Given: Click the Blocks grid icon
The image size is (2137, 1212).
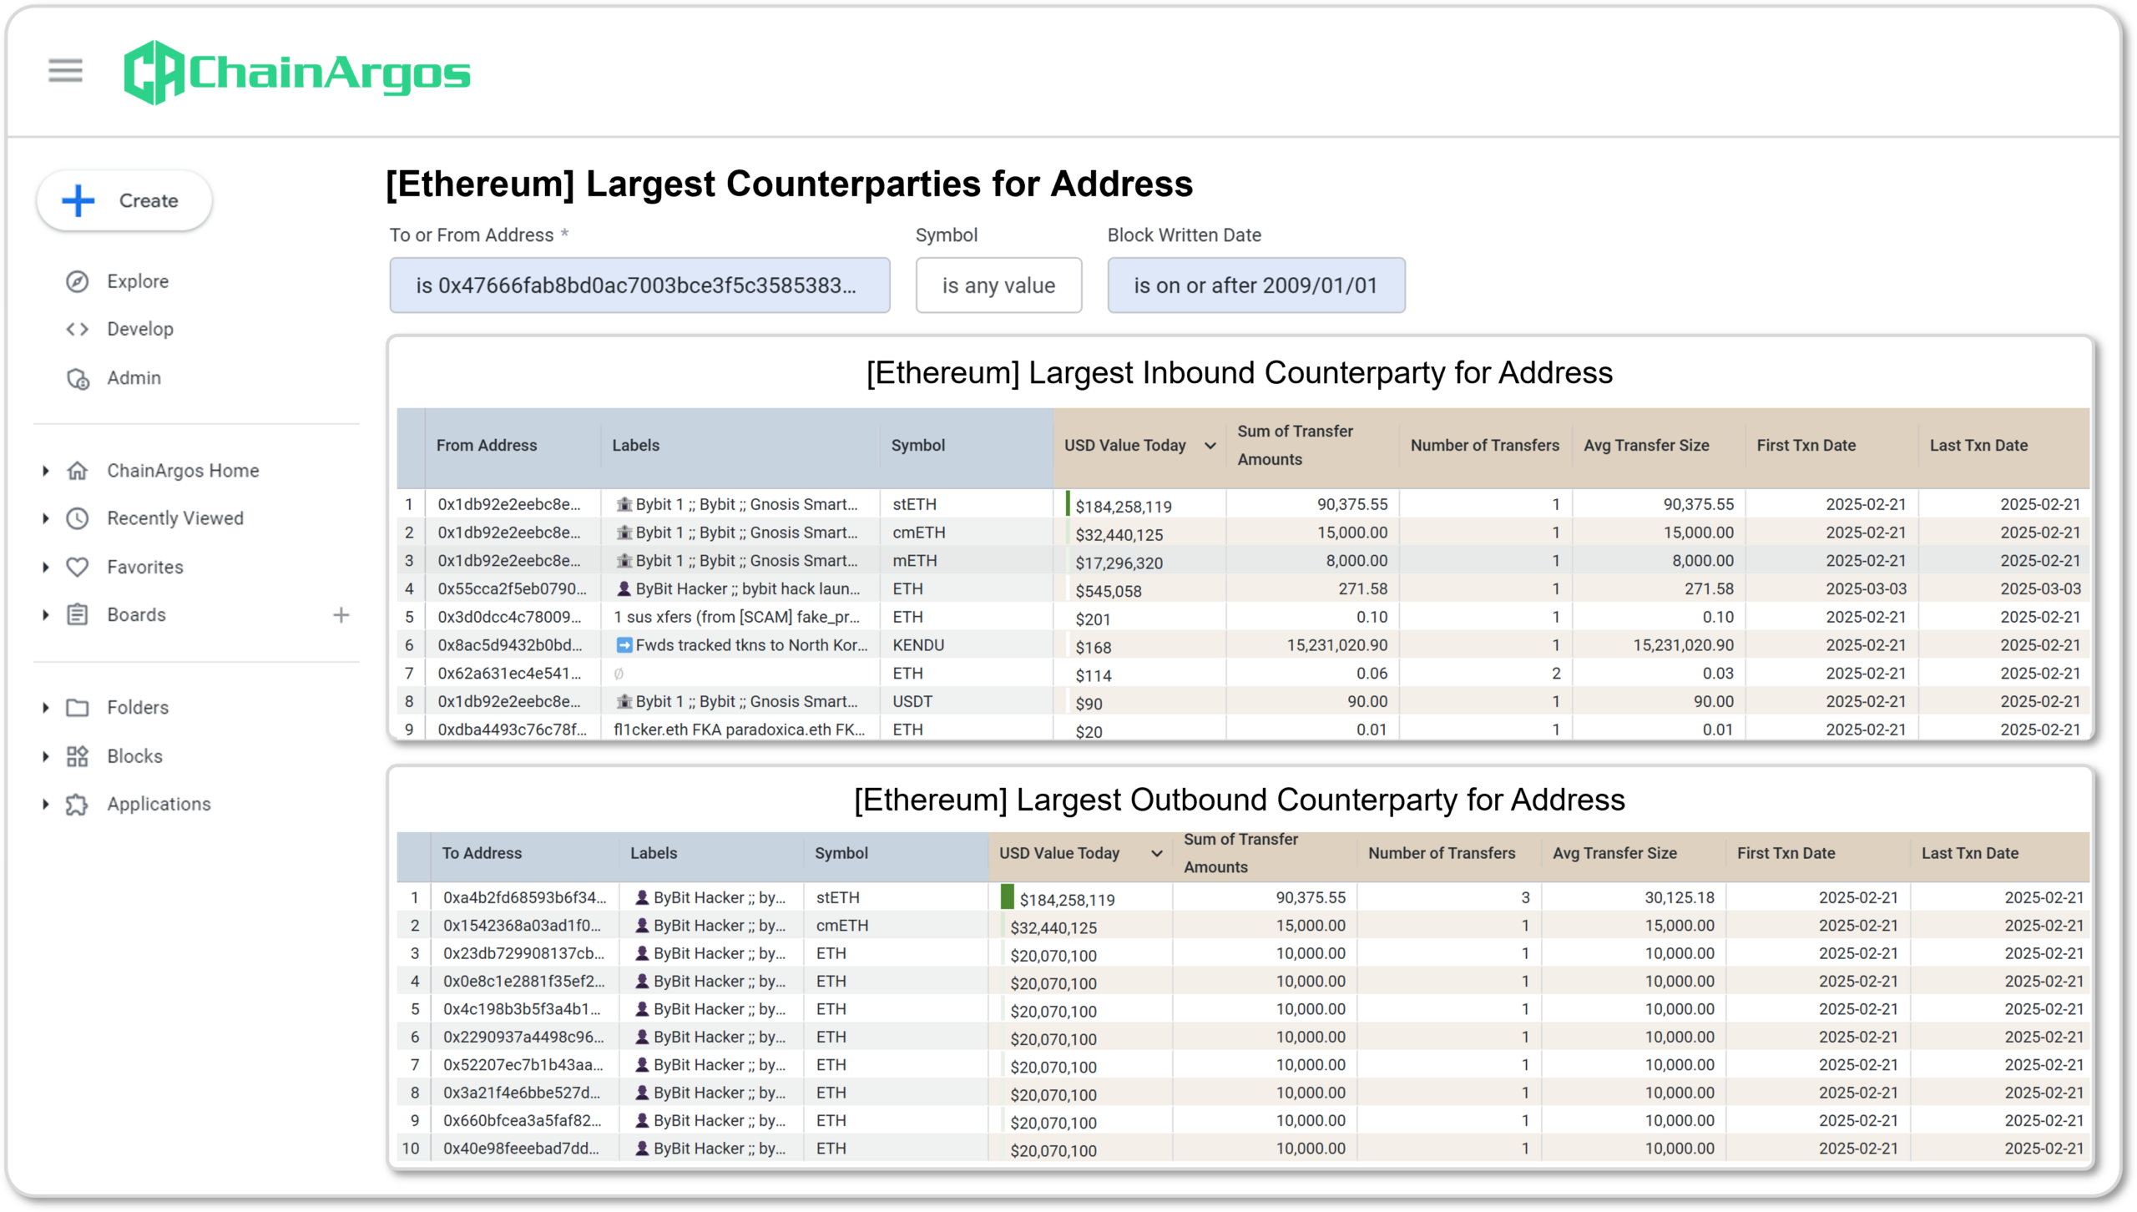Looking at the screenshot, I should click(78, 756).
